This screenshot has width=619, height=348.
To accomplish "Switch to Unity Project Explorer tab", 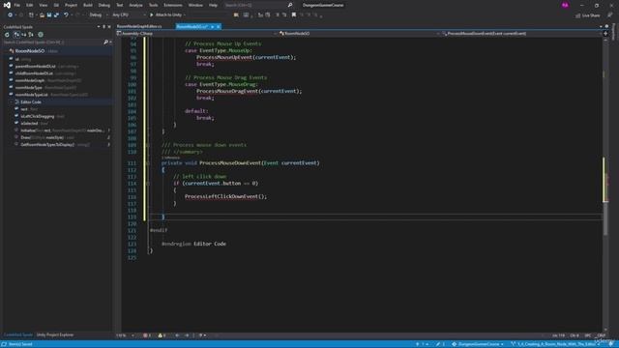I will (x=55, y=335).
